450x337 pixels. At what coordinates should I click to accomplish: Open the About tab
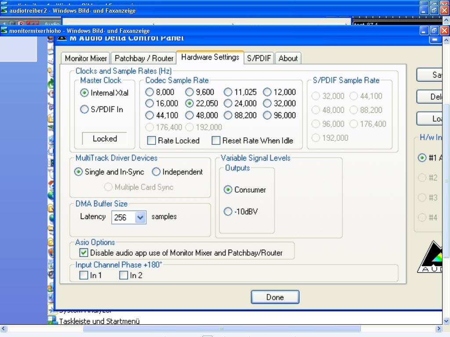pos(288,58)
